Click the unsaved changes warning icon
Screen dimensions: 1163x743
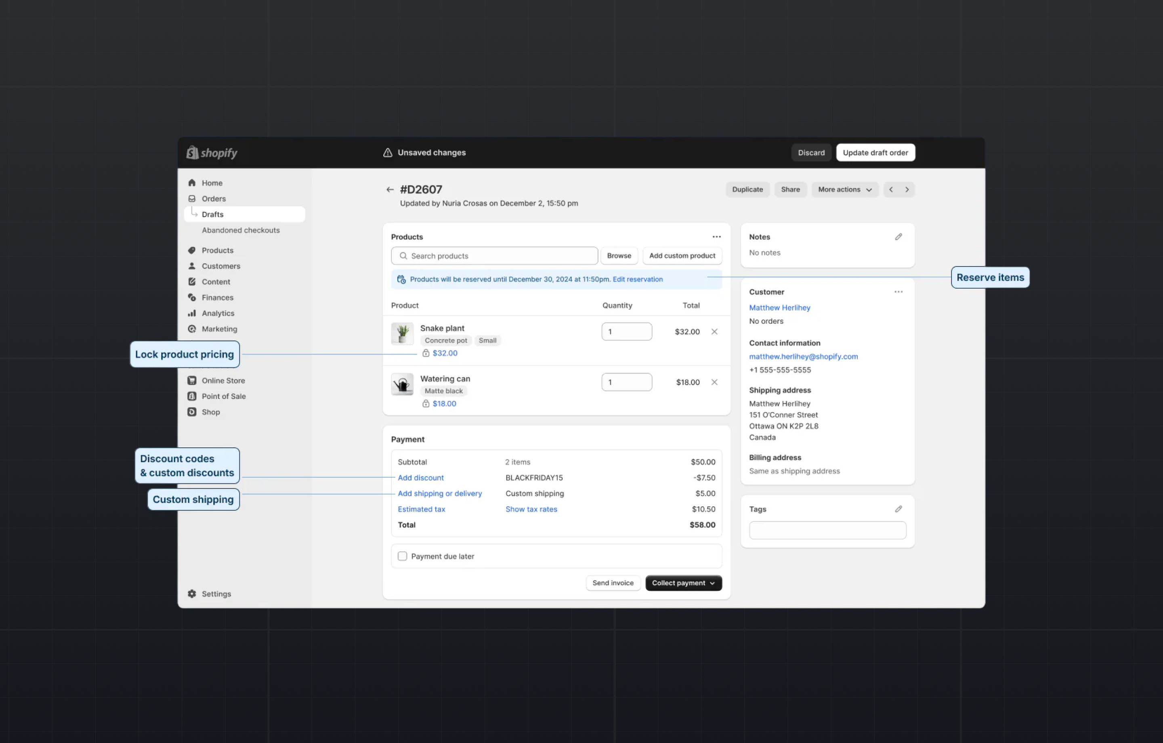coord(387,153)
